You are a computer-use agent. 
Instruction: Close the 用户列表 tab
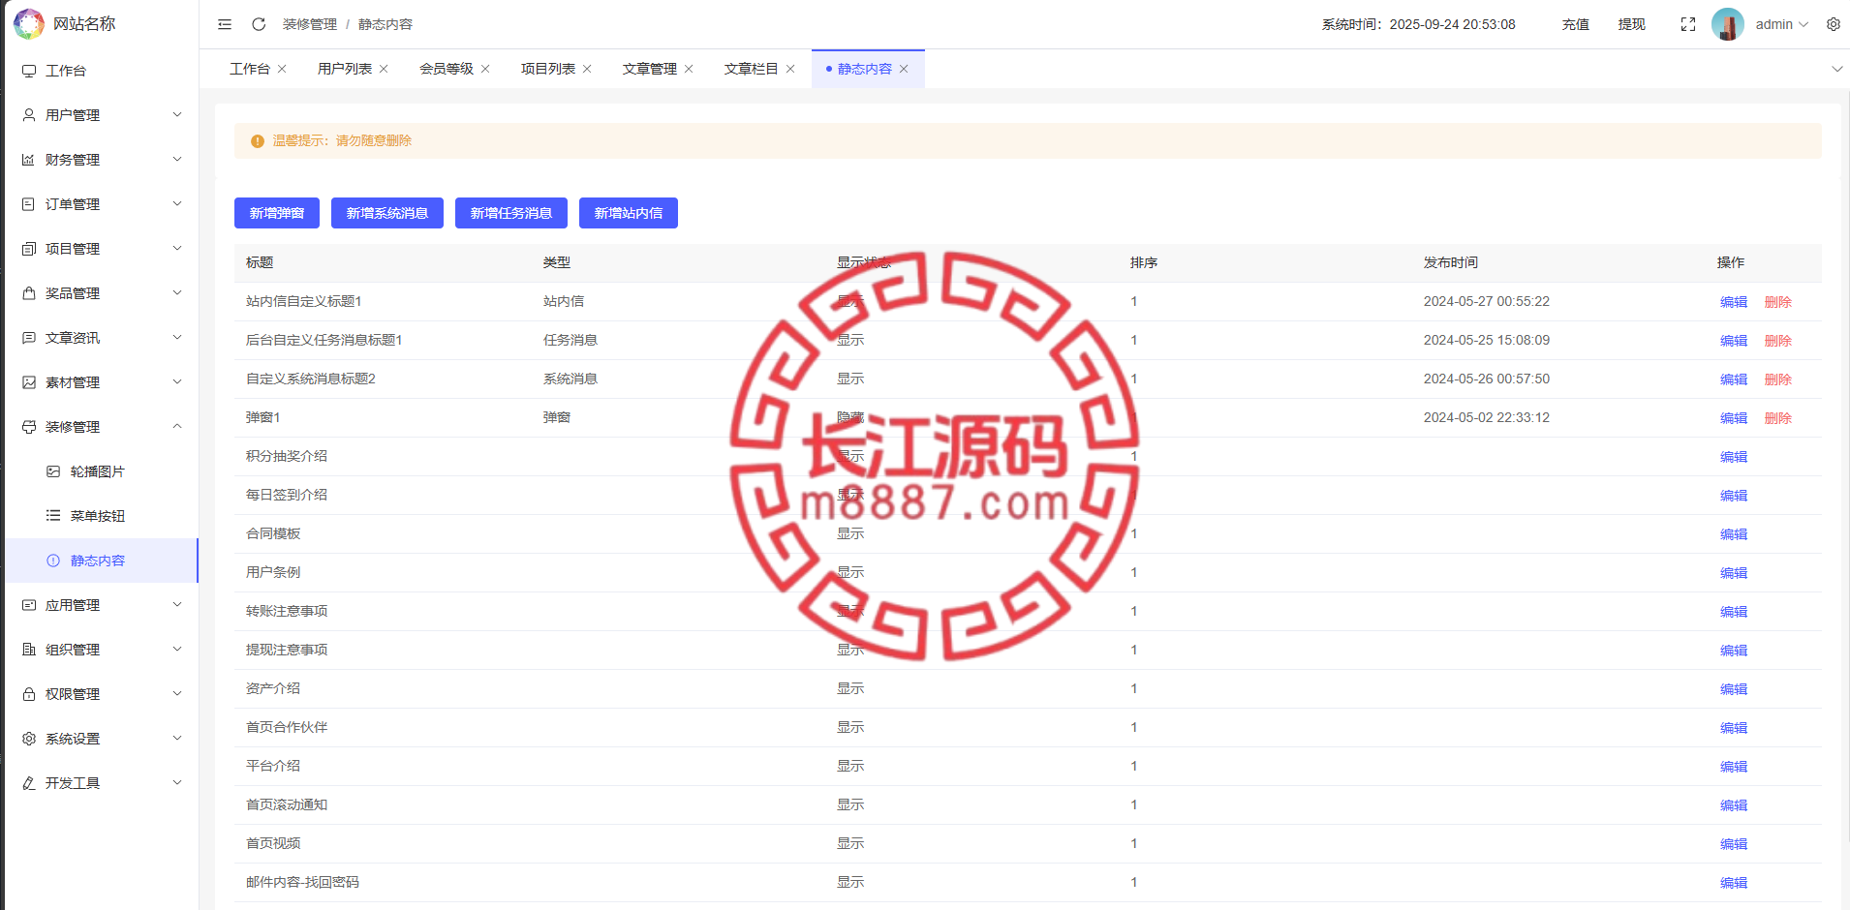[x=384, y=69]
